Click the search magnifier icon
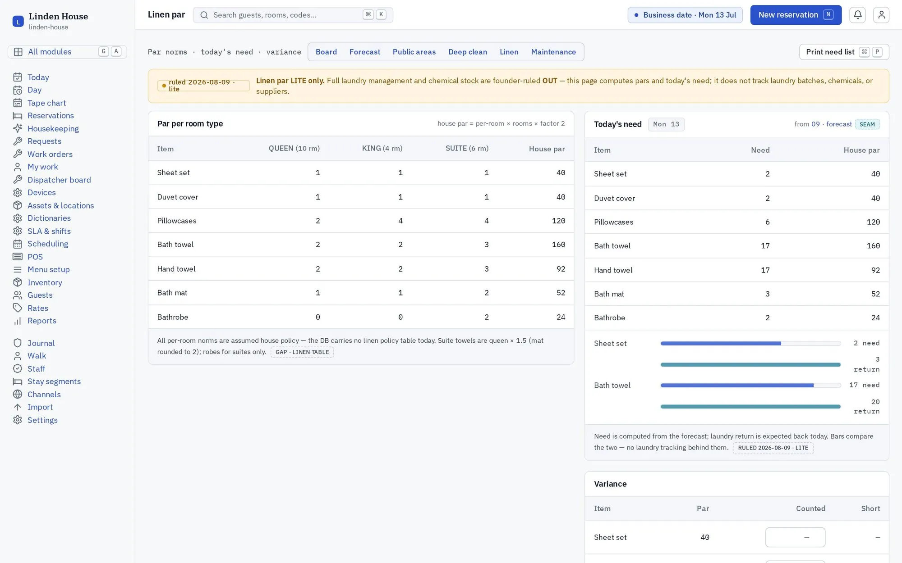 coord(204,15)
